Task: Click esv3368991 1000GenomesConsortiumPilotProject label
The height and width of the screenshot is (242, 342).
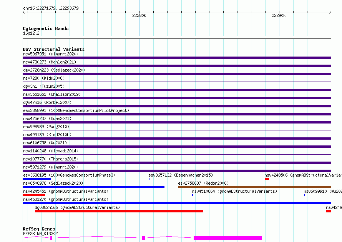Action: coord(76,110)
